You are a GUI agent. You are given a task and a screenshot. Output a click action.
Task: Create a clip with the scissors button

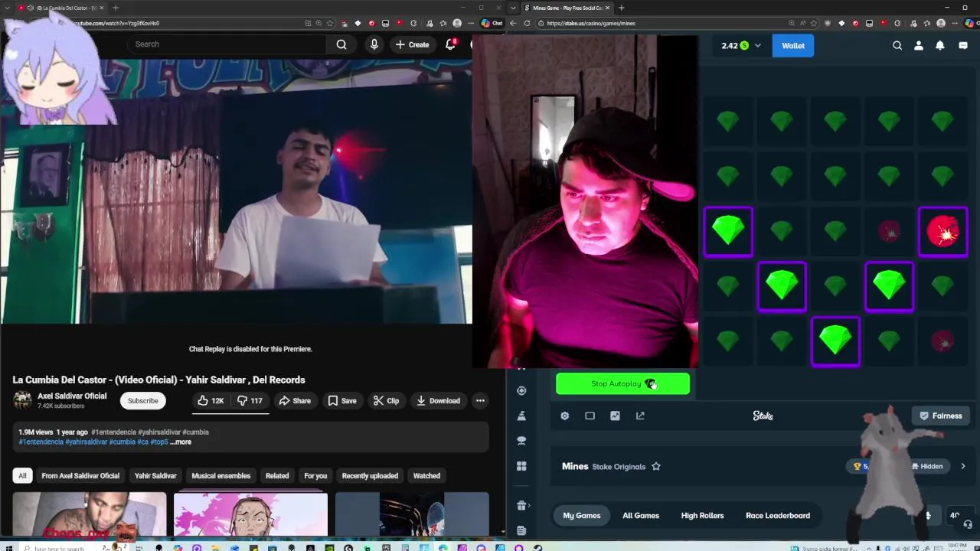386,401
